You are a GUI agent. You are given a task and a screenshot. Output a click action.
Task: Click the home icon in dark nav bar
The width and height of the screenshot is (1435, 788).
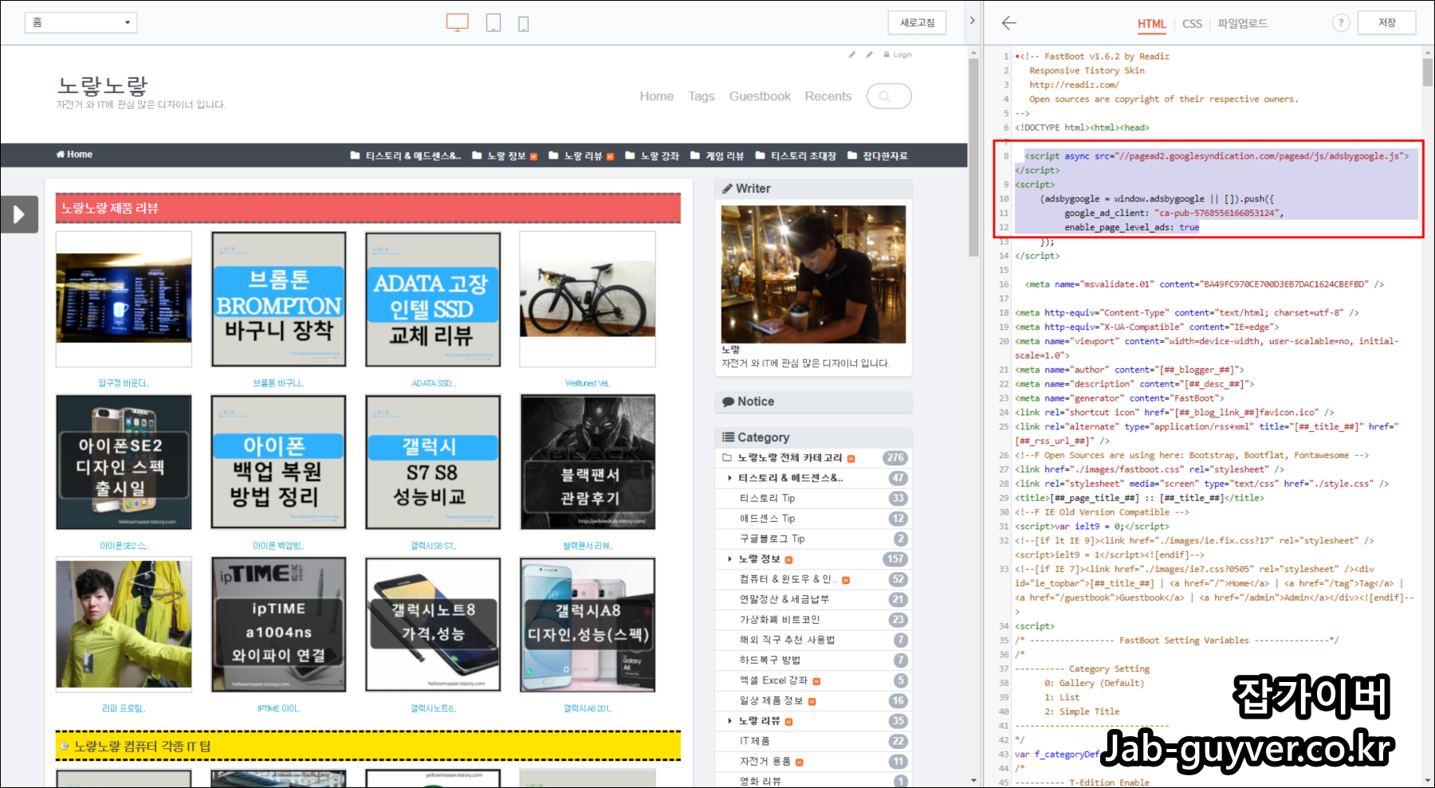pos(61,154)
